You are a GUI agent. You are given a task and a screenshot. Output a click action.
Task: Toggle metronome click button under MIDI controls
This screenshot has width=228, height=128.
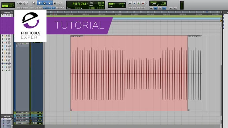coord(155,8)
